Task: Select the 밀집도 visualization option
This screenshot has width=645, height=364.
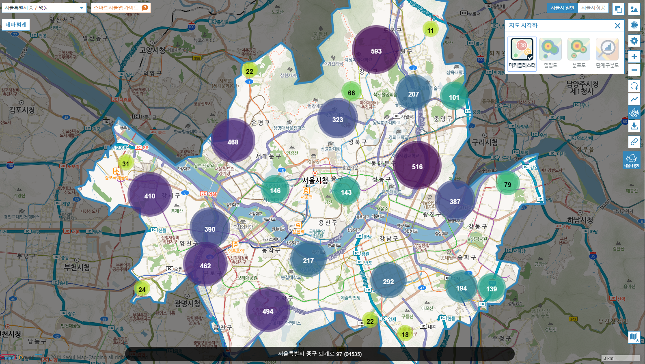Action: pyautogui.click(x=550, y=54)
